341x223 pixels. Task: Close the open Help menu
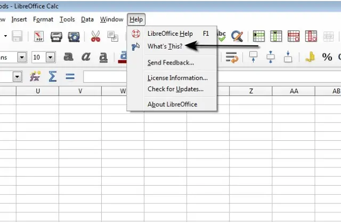(x=136, y=19)
